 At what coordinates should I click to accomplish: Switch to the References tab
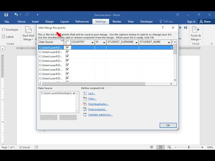pyautogui.click(x=82, y=21)
